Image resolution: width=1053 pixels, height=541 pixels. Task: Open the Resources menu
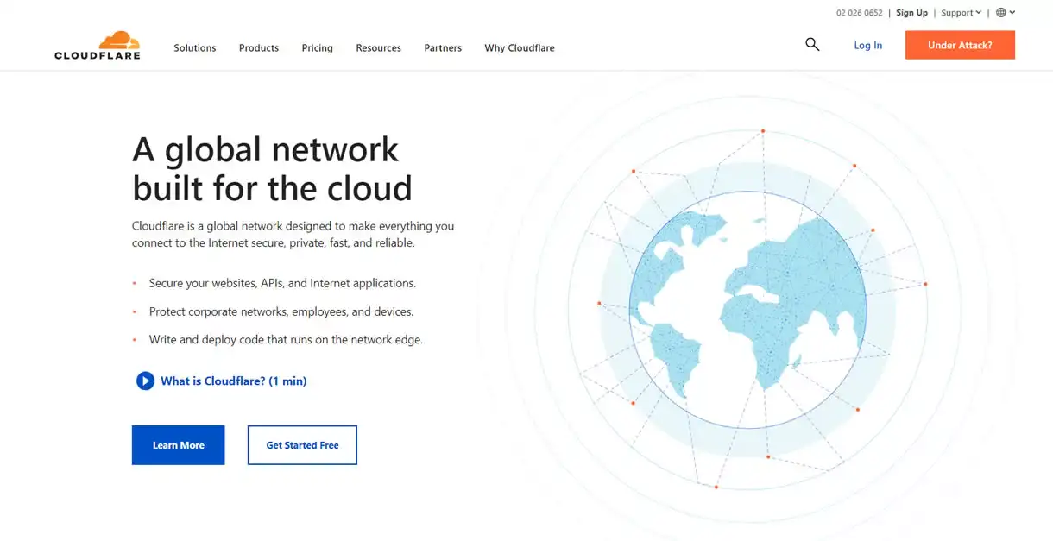(378, 48)
